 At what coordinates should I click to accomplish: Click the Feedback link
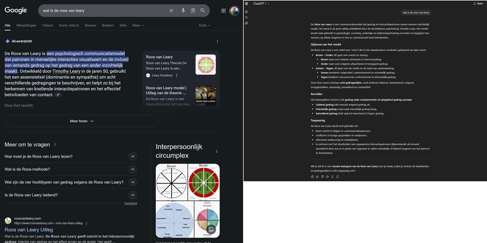click(x=131, y=203)
